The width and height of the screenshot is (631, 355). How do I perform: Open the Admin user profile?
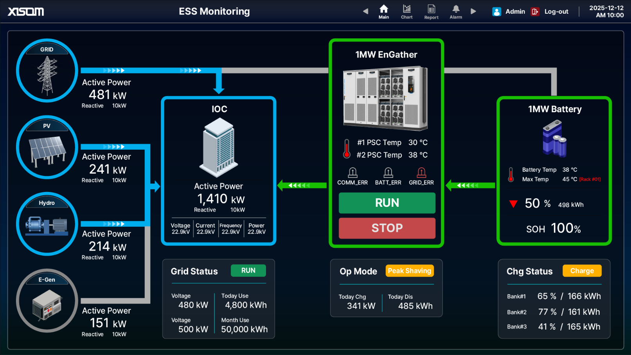coord(509,12)
